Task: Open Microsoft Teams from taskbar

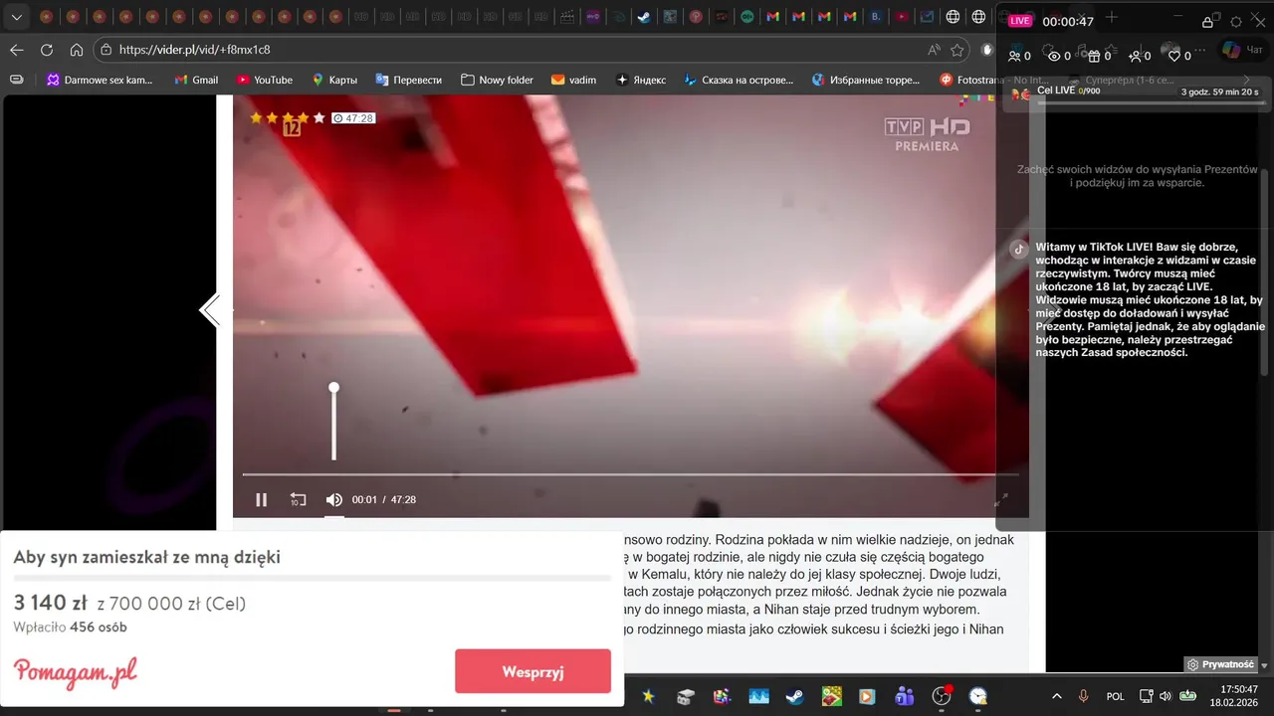Action: (905, 697)
